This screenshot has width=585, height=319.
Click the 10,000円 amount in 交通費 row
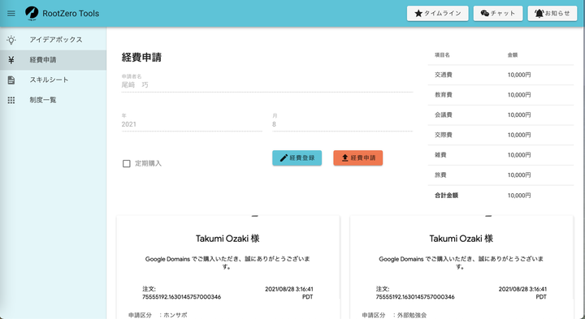pyautogui.click(x=519, y=75)
